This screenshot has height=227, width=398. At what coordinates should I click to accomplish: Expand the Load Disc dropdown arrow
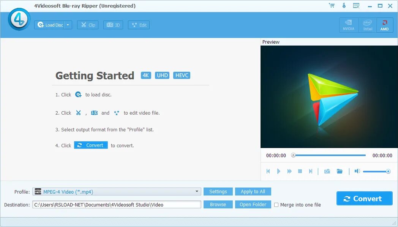tap(68, 25)
